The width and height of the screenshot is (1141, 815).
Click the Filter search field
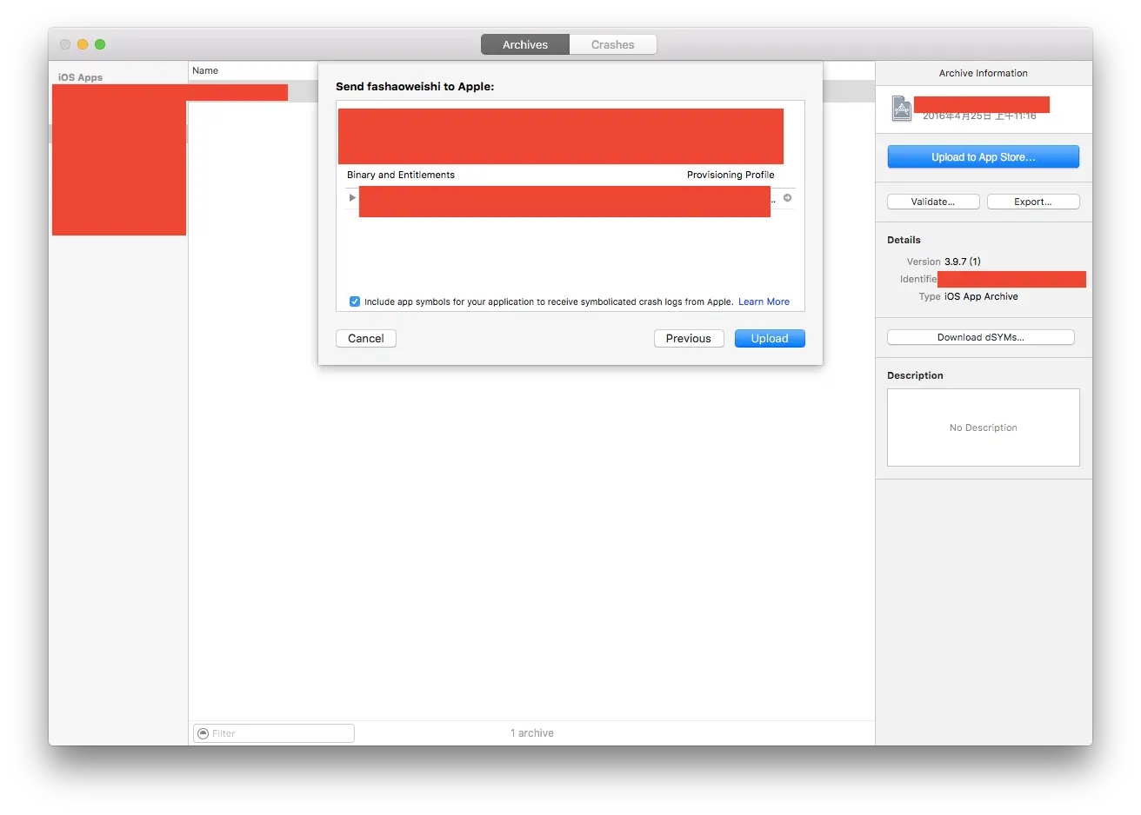[274, 733]
